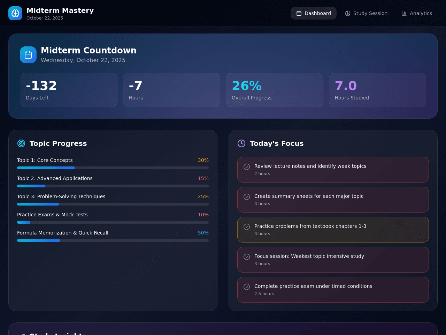Image resolution: width=446 pixels, height=335 pixels.
Task: Click the Topic Progress target icon
Action: [21, 143]
